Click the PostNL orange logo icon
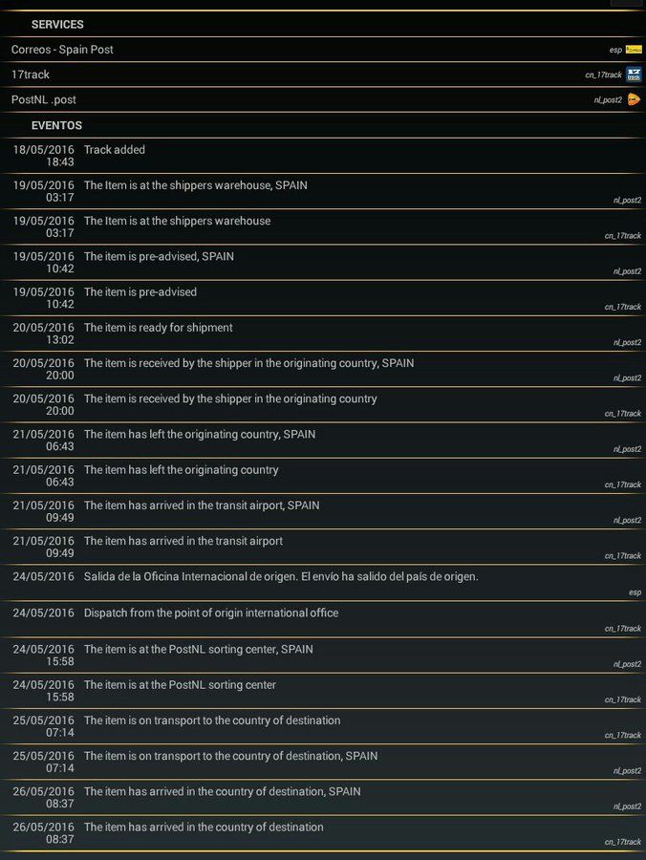The image size is (646, 860). 634,99
